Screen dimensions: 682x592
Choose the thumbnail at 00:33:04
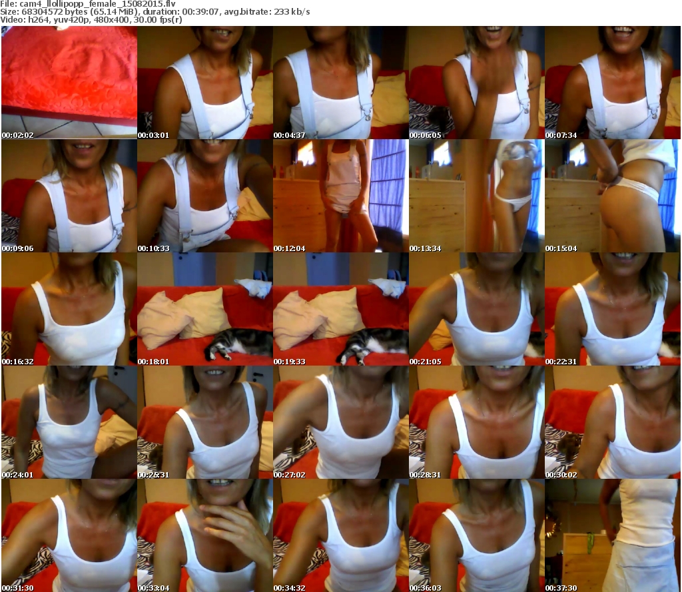pos(205,535)
